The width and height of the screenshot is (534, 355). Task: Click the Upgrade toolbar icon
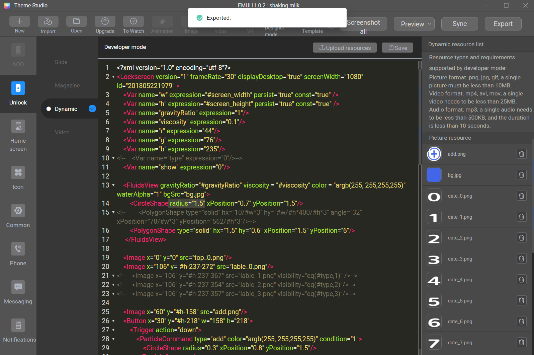(x=105, y=21)
